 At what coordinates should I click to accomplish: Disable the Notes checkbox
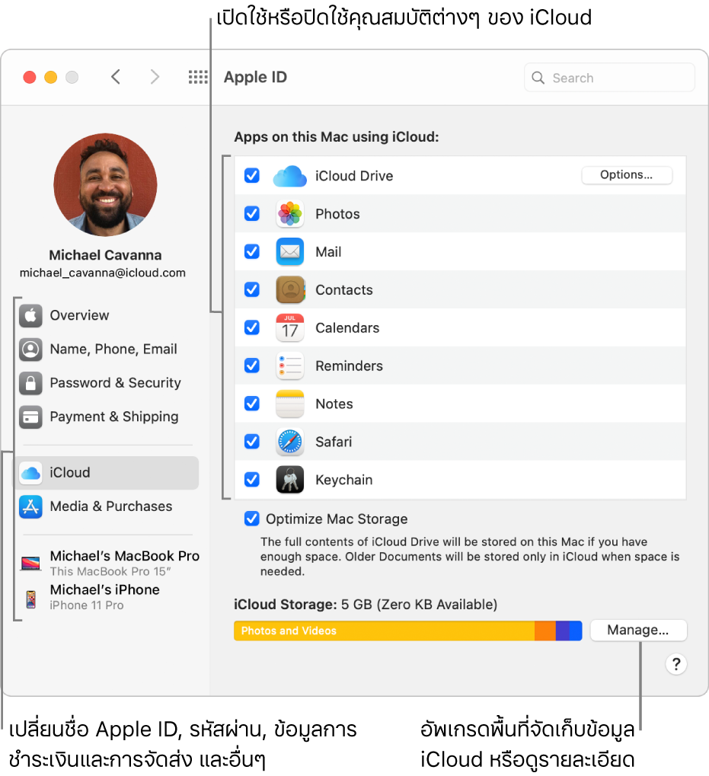tap(252, 404)
